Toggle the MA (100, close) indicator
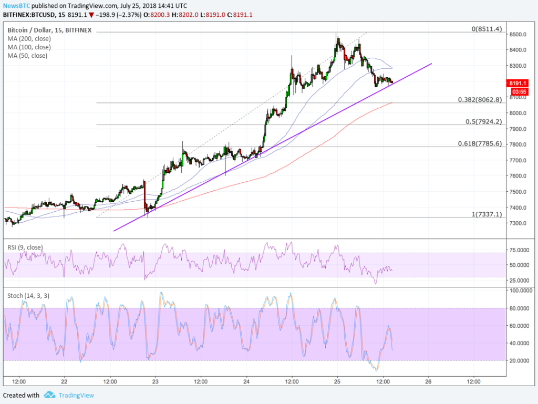Image resolution: width=538 pixels, height=404 pixels. (x=29, y=47)
